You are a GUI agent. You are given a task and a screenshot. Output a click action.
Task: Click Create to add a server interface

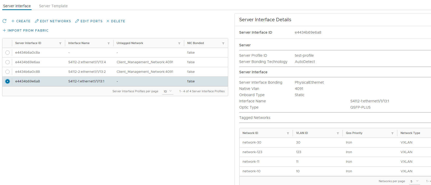coord(21,21)
